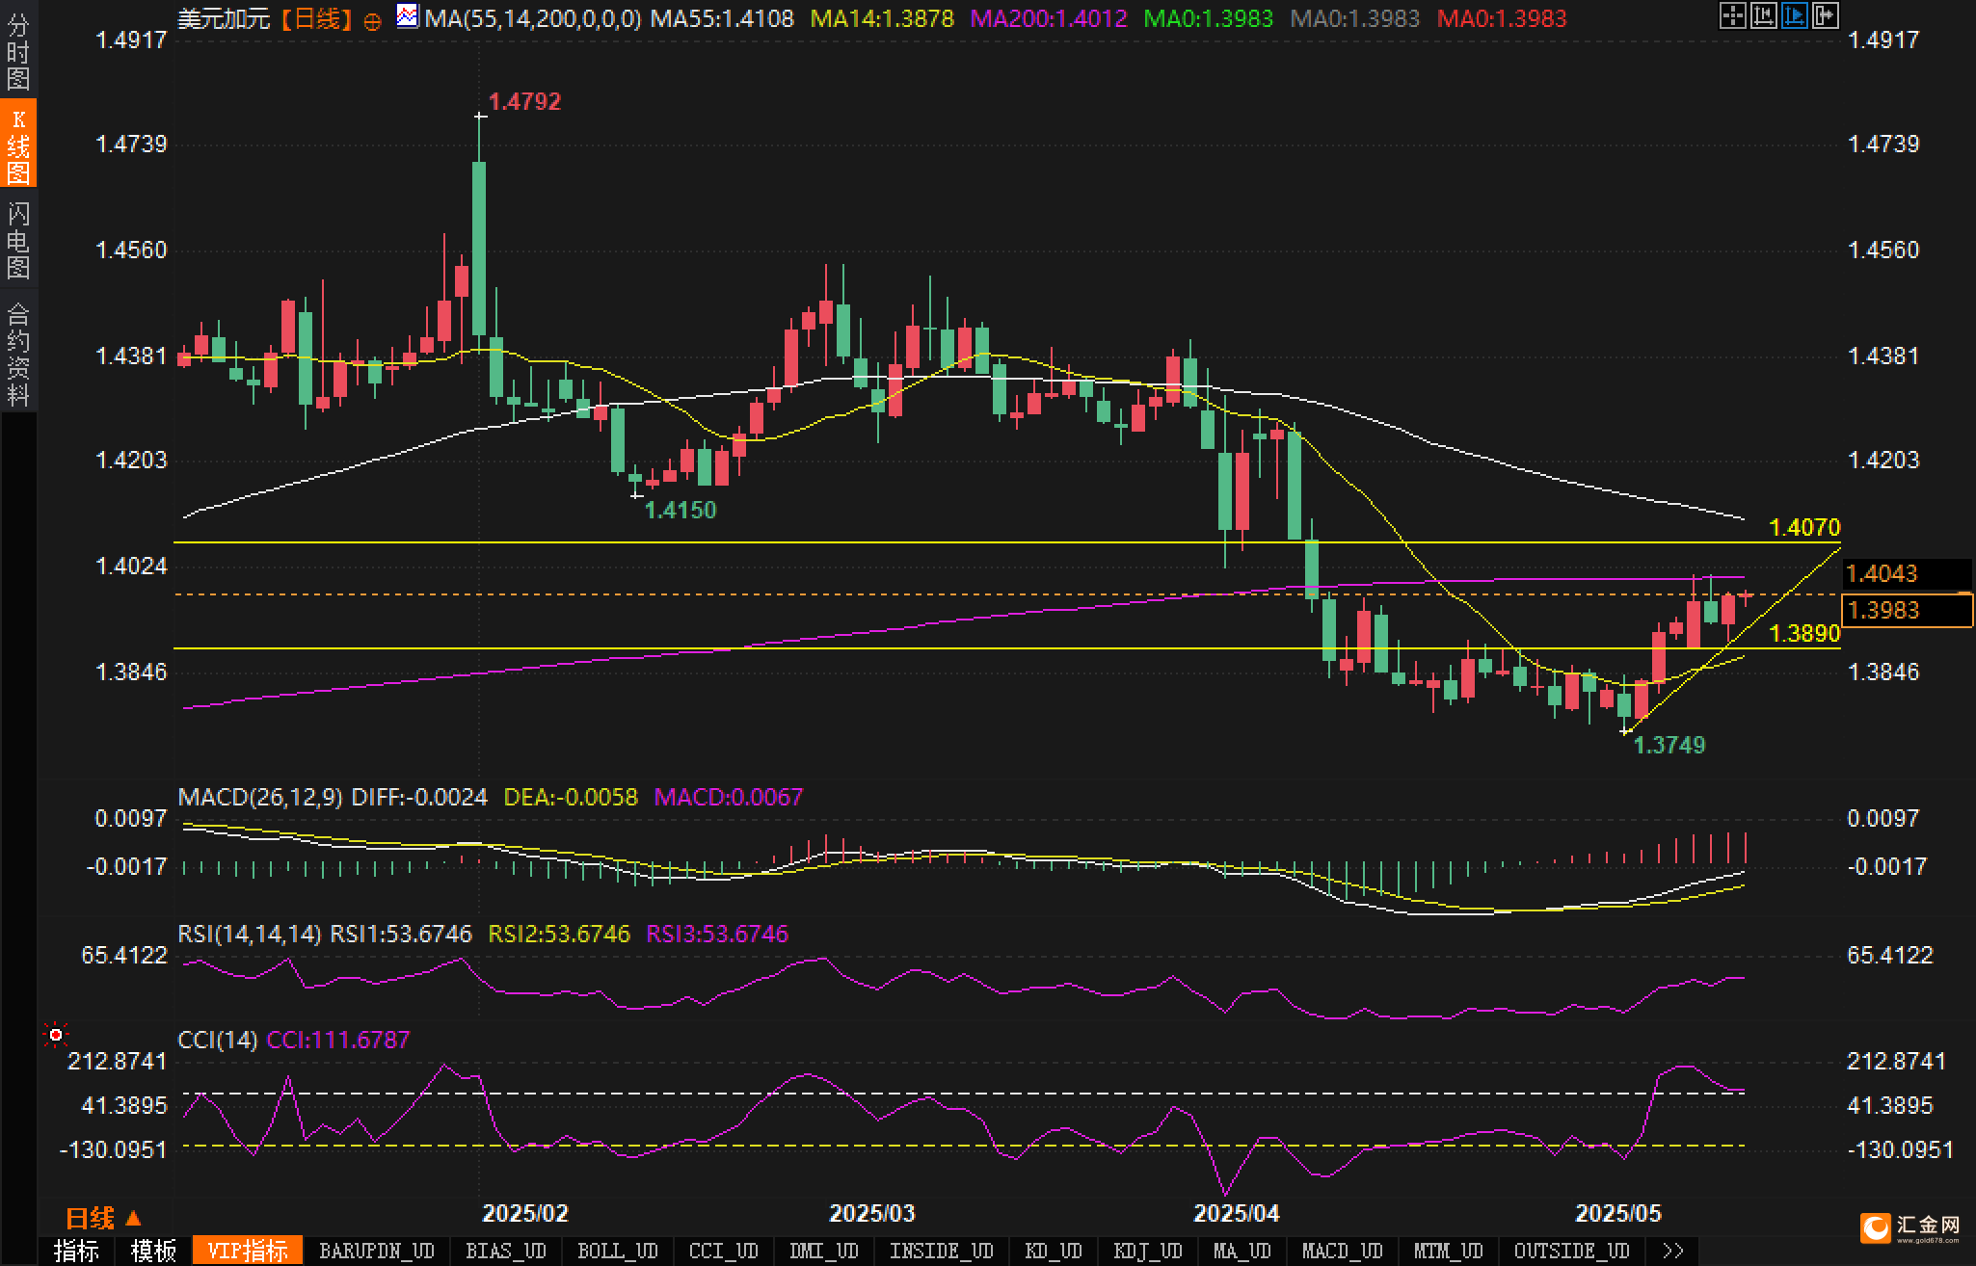Select the VIP指标 tab
This screenshot has height=1266, width=1976.
click(x=248, y=1251)
